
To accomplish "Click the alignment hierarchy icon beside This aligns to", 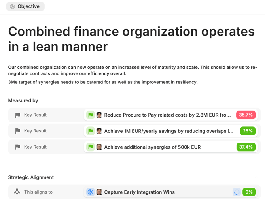I will point(17,192).
